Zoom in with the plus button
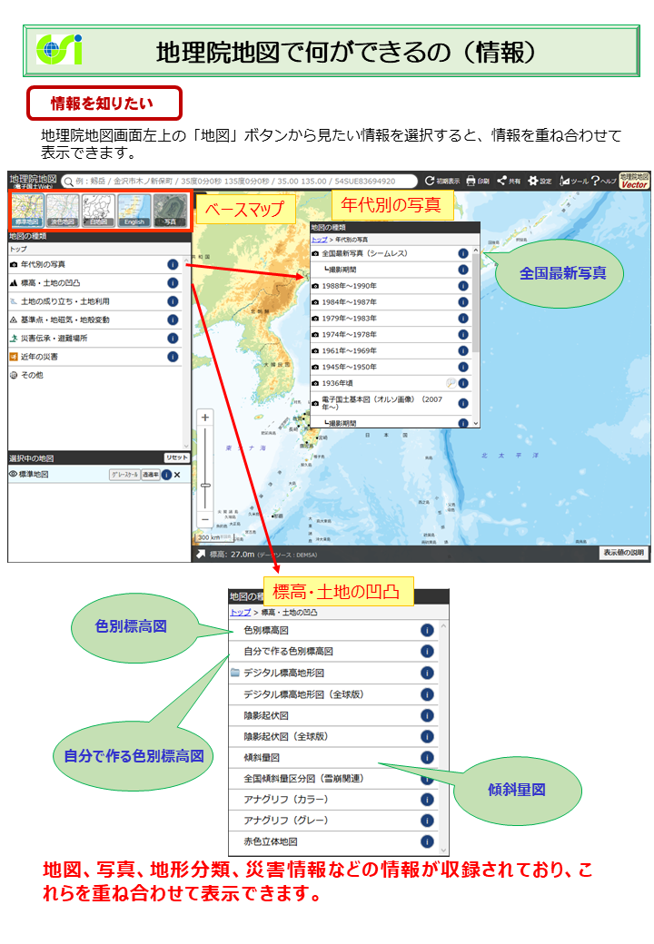 coord(205,418)
